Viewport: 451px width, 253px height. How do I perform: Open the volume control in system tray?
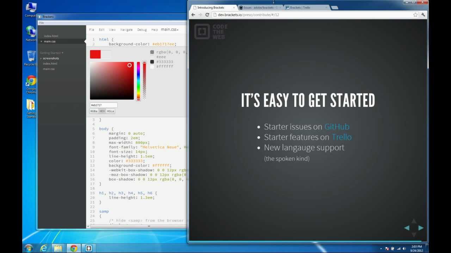[x=404, y=248]
